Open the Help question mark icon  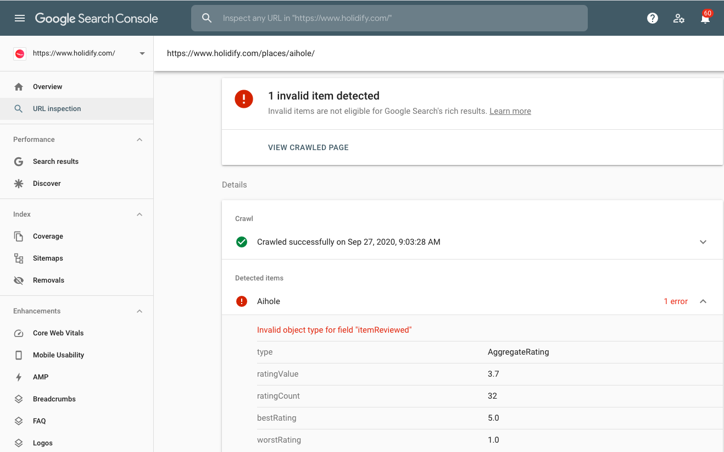pyautogui.click(x=653, y=18)
